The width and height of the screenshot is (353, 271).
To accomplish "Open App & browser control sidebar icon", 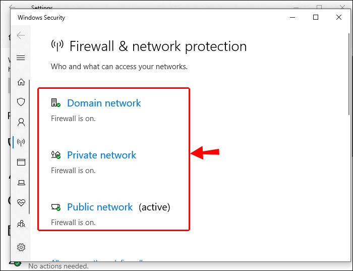I will (x=21, y=162).
